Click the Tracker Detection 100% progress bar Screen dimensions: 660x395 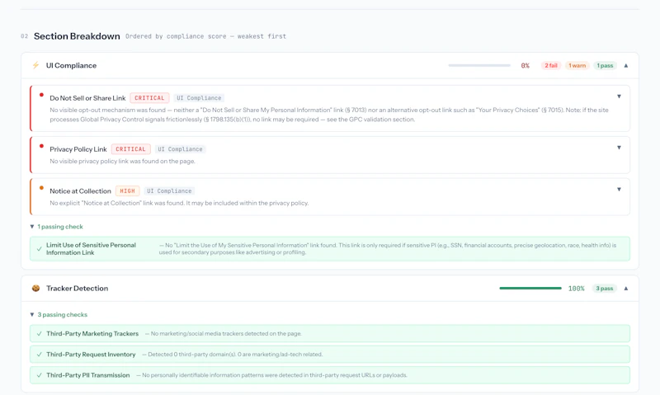pyautogui.click(x=530, y=289)
